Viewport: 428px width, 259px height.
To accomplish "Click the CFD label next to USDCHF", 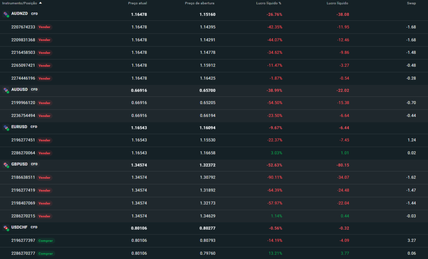I will pyautogui.click(x=33, y=227).
